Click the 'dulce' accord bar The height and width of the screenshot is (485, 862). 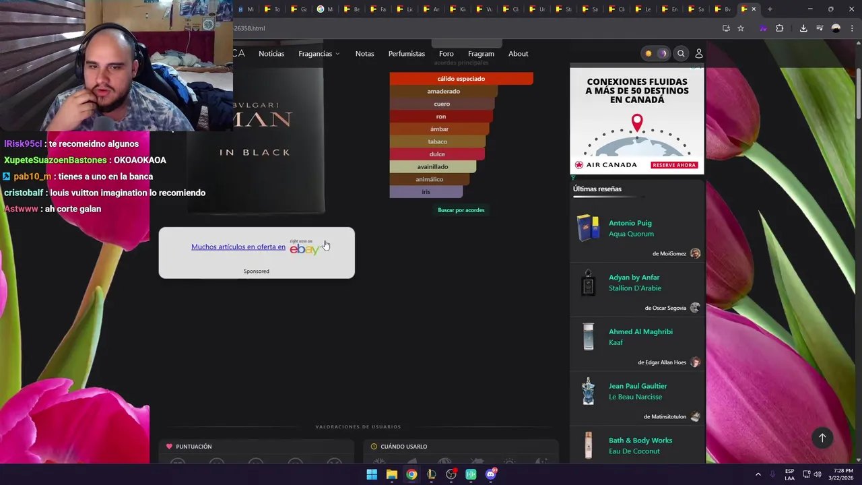point(437,154)
